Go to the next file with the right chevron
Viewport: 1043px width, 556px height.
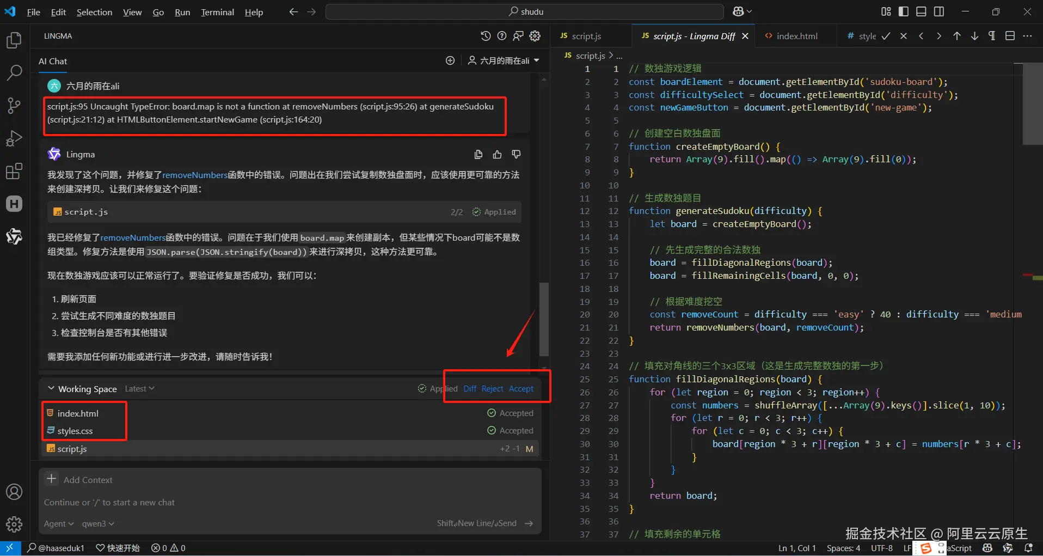click(x=938, y=36)
